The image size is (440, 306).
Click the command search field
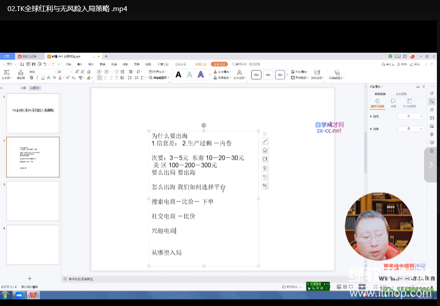coord(246,64)
